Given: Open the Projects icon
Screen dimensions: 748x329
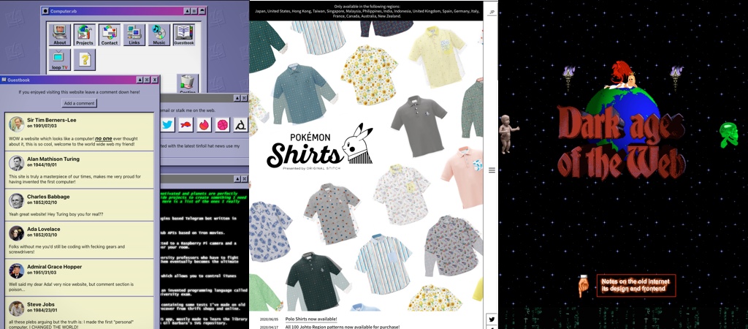Looking at the screenshot, I should 85,34.
